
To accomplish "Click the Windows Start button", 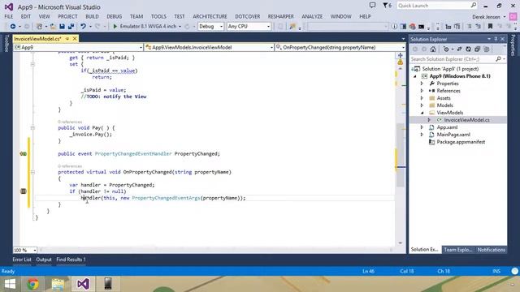I will point(10,284).
